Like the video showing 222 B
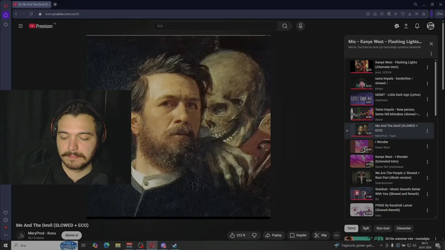The width and height of the screenshot is (445, 250). coord(237,235)
